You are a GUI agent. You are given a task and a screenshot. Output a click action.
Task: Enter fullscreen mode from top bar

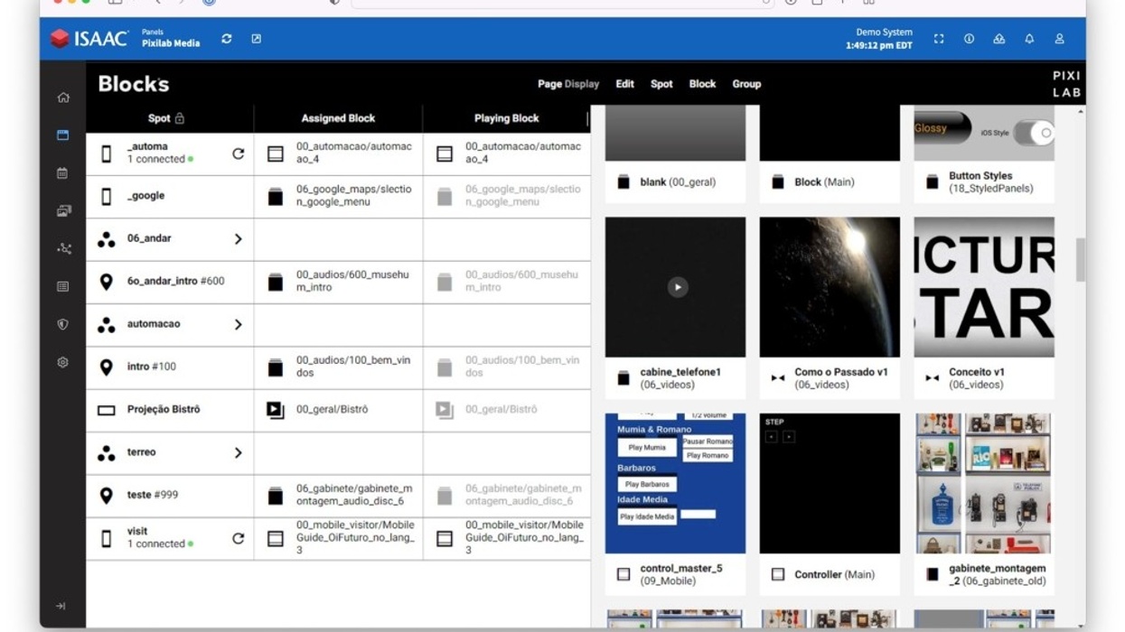[x=939, y=39]
